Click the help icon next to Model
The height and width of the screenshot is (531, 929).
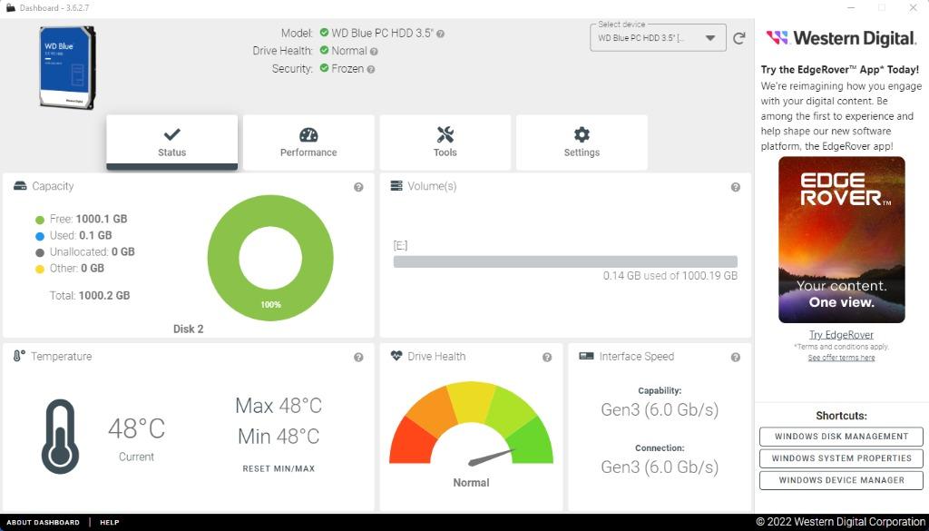pos(440,34)
